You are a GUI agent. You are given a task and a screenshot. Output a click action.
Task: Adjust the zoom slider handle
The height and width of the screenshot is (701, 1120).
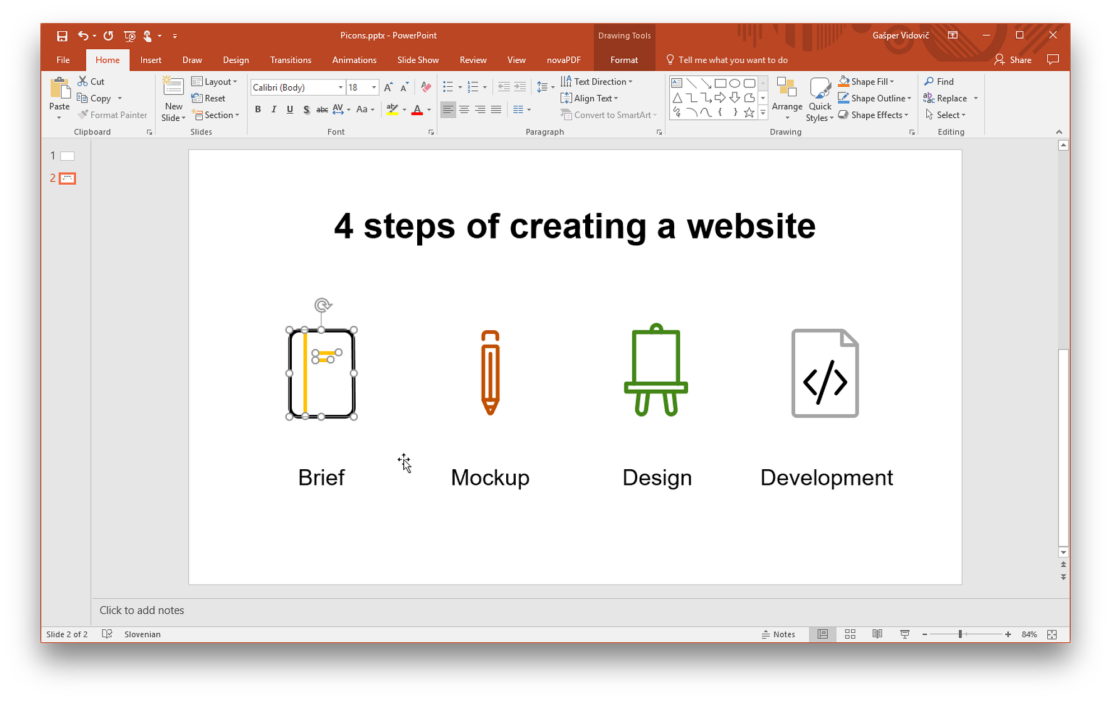[x=960, y=634]
